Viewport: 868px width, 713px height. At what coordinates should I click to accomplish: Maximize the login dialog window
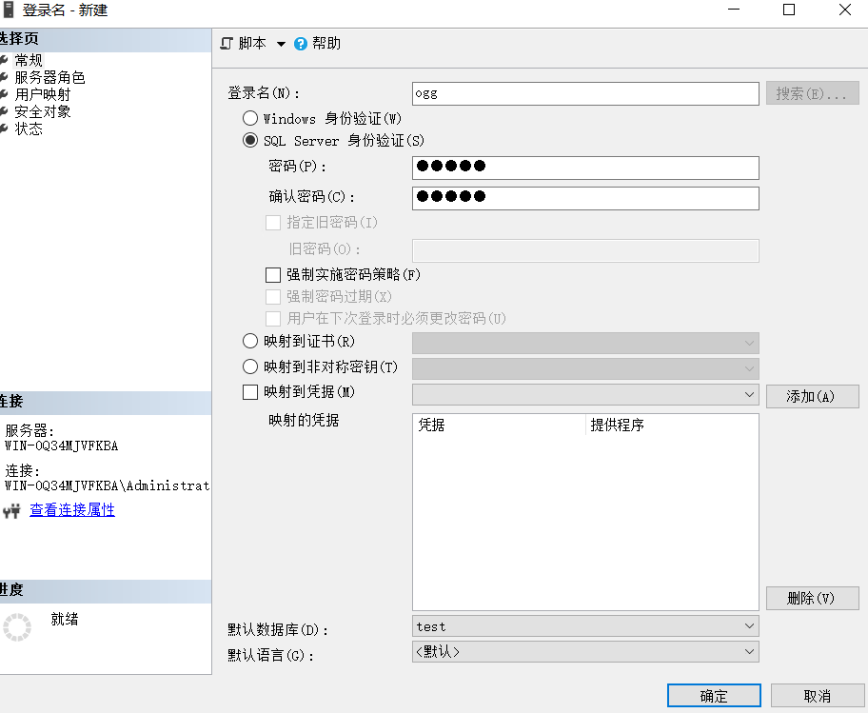click(789, 10)
